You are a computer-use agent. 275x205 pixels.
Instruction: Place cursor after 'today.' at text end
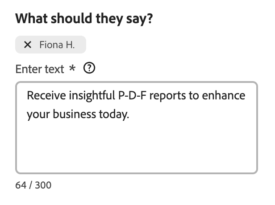(x=129, y=114)
